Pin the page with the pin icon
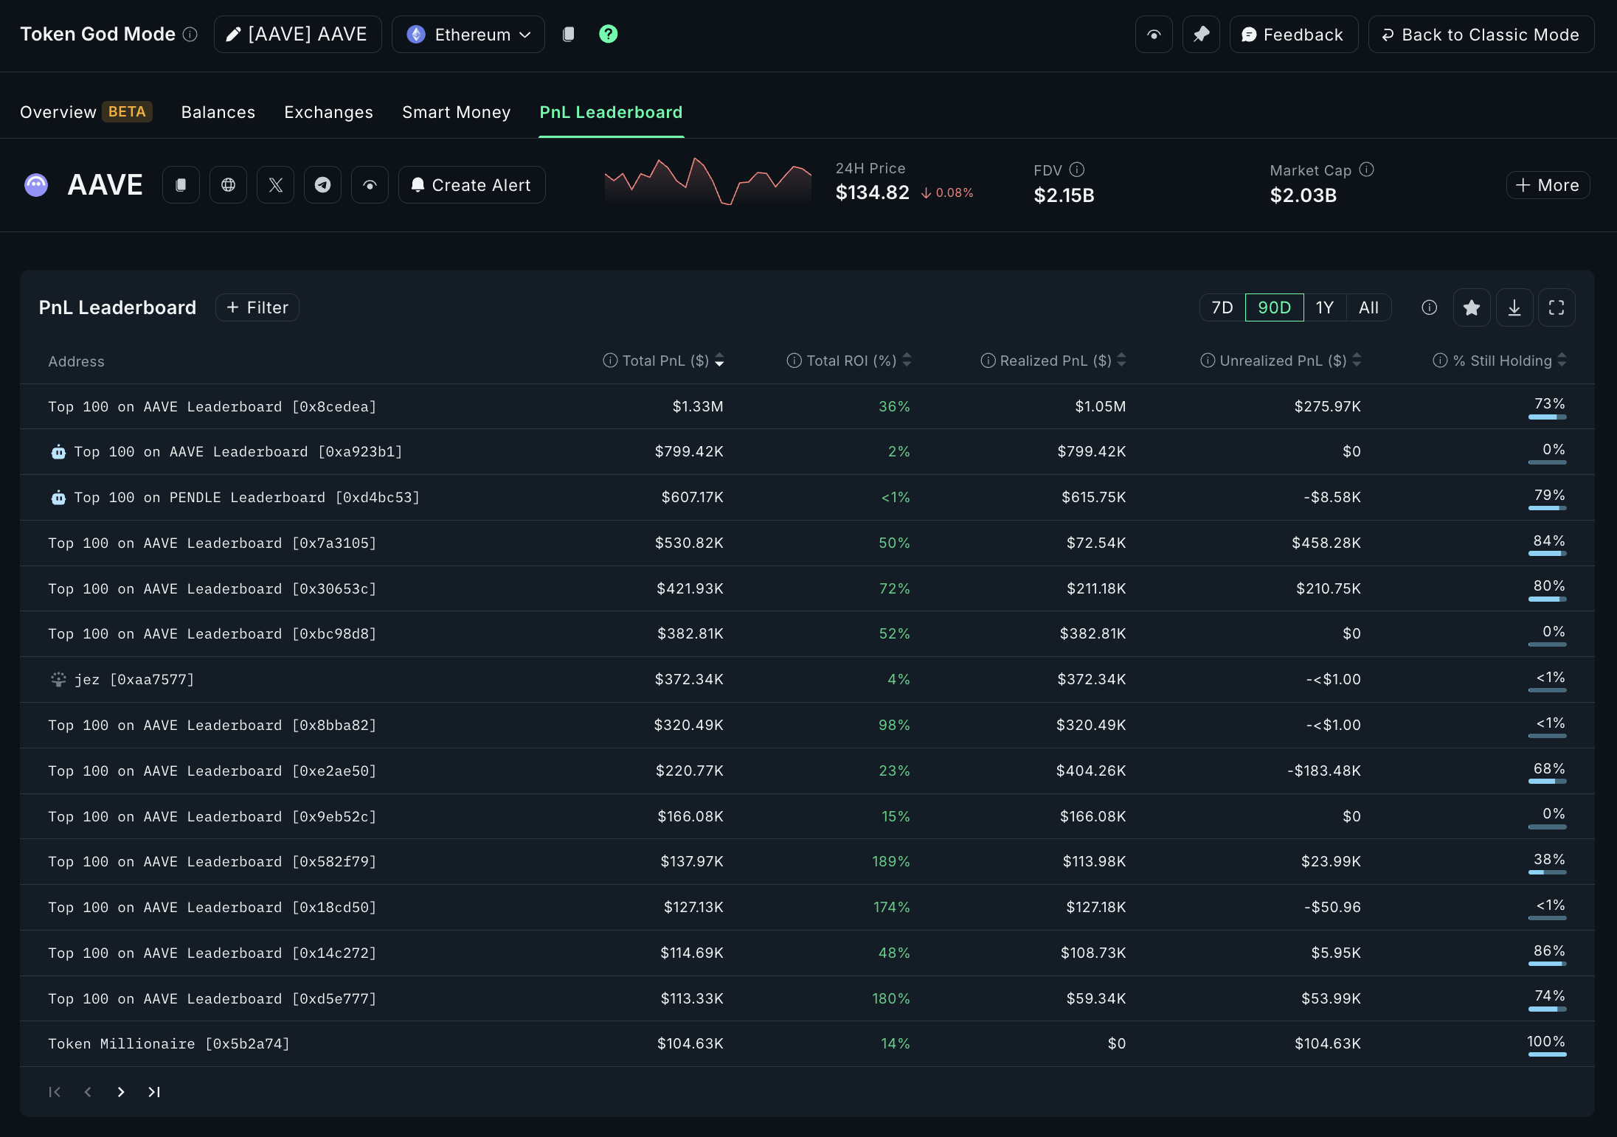Image resolution: width=1617 pixels, height=1137 pixels. pyautogui.click(x=1201, y=34)
